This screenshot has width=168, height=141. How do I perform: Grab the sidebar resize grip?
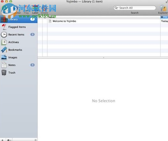(x=36, y=140)
